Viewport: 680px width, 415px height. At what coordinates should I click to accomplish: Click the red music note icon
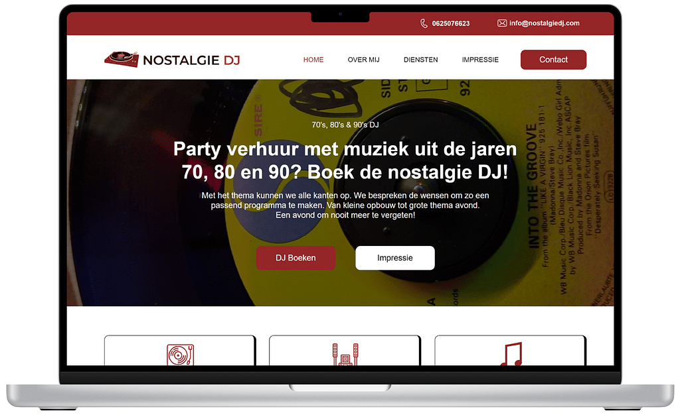511,354
